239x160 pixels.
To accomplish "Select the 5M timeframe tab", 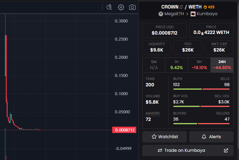I will coord(154,65).
